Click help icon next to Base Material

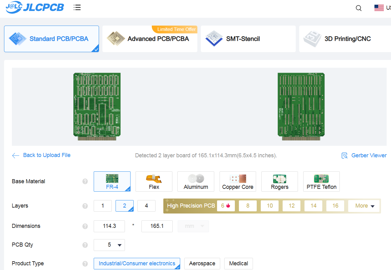[x=85, y=181]
